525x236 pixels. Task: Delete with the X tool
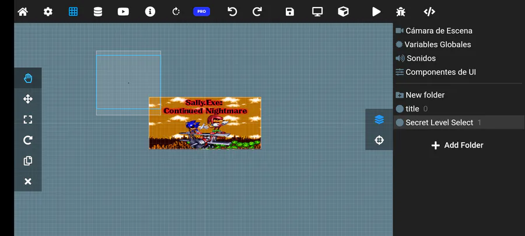[x=28, y=181]
